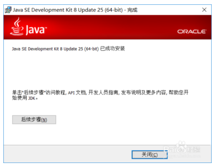Click the ORACLE logo in the banner

[192, 32]
